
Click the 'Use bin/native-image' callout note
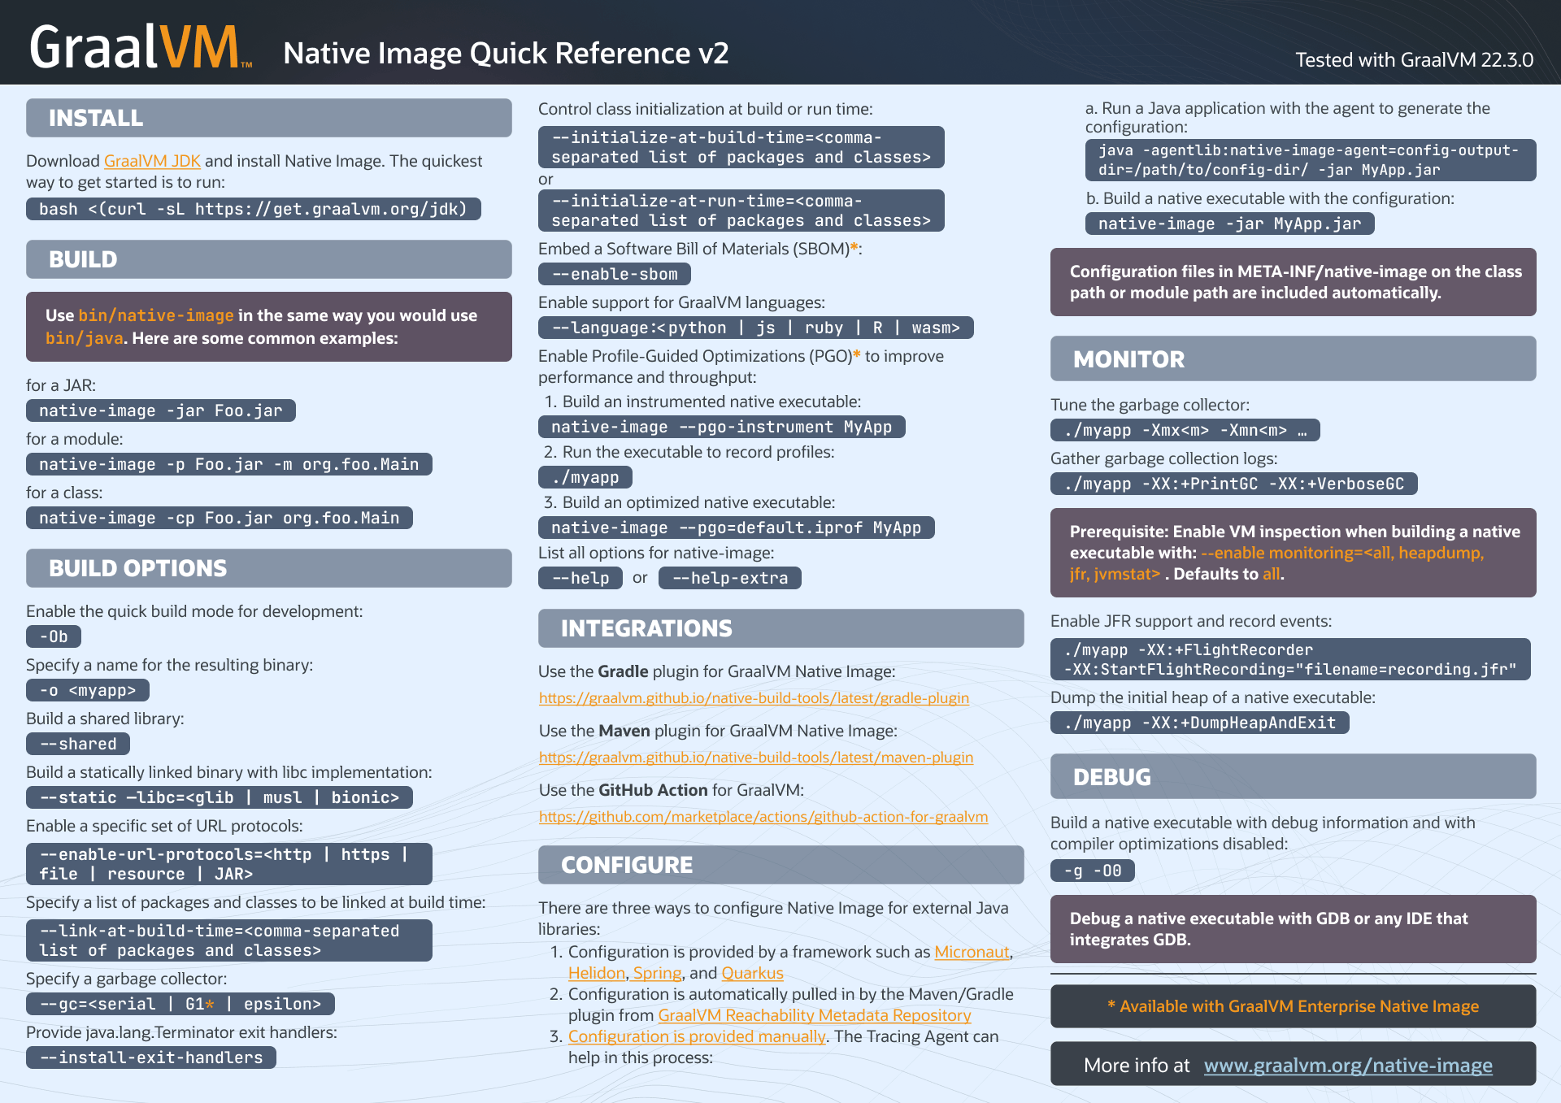pyautogui.click(x=269, y=327)
